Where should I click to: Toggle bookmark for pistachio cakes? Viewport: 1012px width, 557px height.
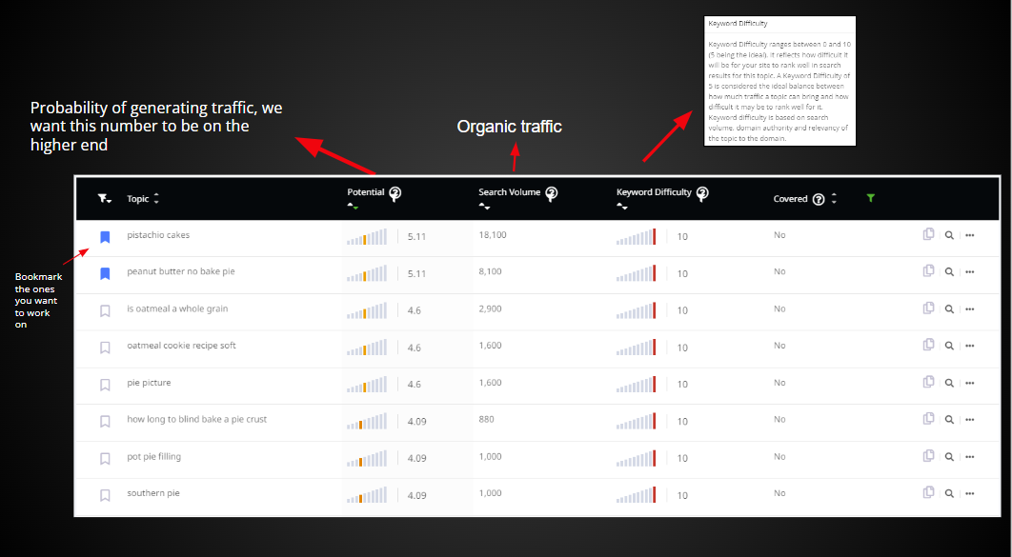tap(105, 237)
